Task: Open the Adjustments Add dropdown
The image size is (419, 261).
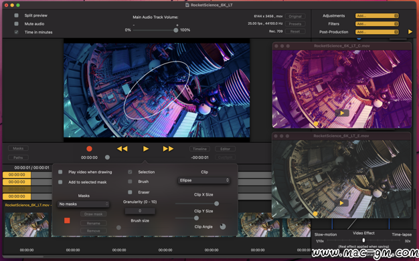Action: (377, 16)
